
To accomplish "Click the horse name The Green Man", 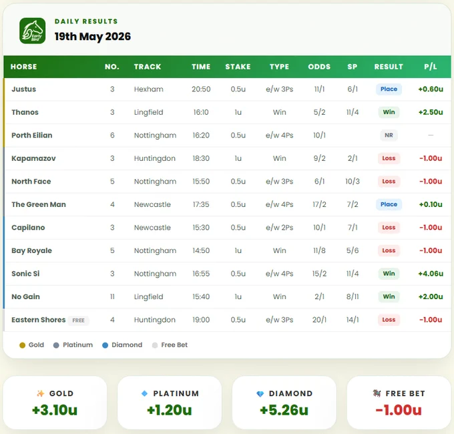I will pos(39,204).
